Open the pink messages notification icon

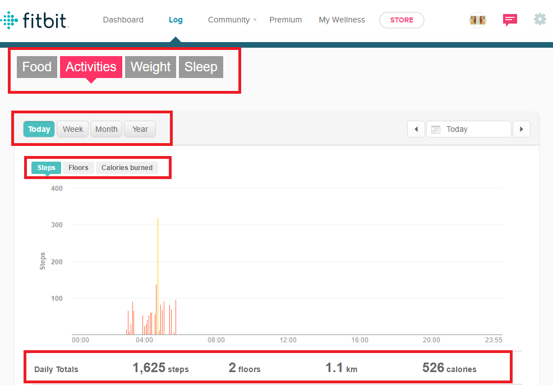click(x=510, y=20)
